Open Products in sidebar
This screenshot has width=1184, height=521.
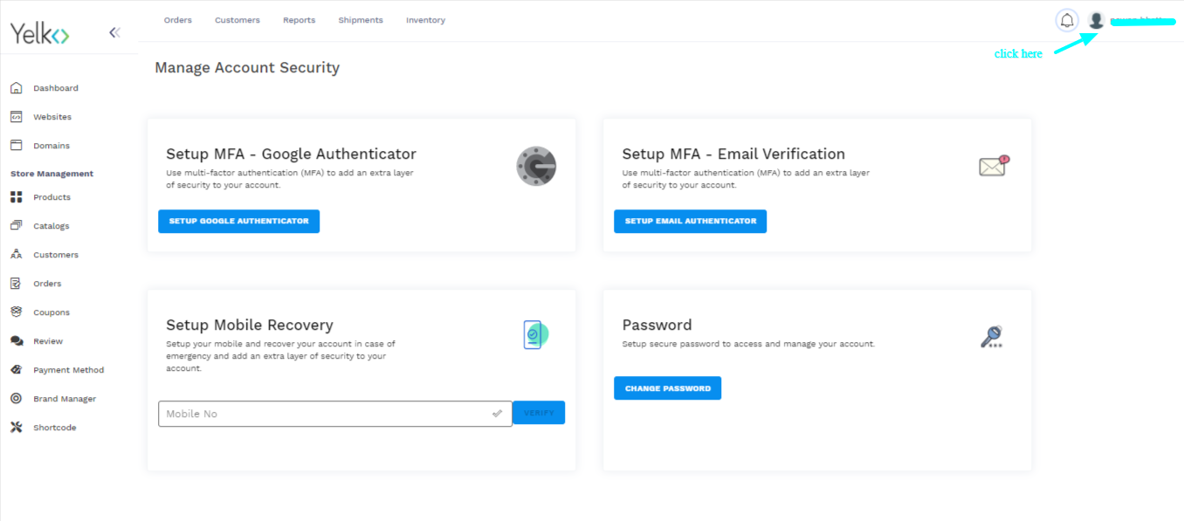52,197
